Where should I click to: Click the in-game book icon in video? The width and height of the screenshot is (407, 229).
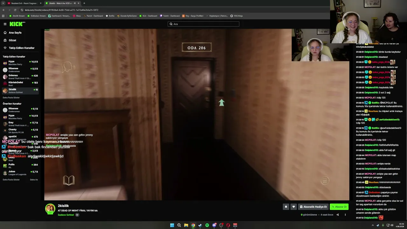[x=69, y=180]
